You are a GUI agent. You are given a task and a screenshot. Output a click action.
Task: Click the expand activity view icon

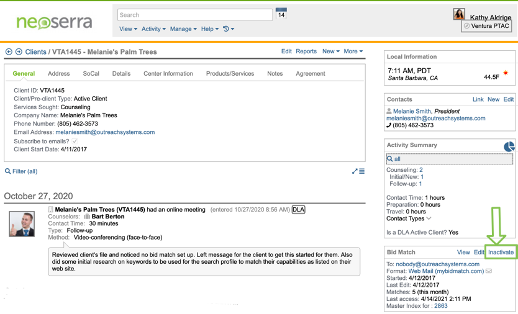(355, 171)
